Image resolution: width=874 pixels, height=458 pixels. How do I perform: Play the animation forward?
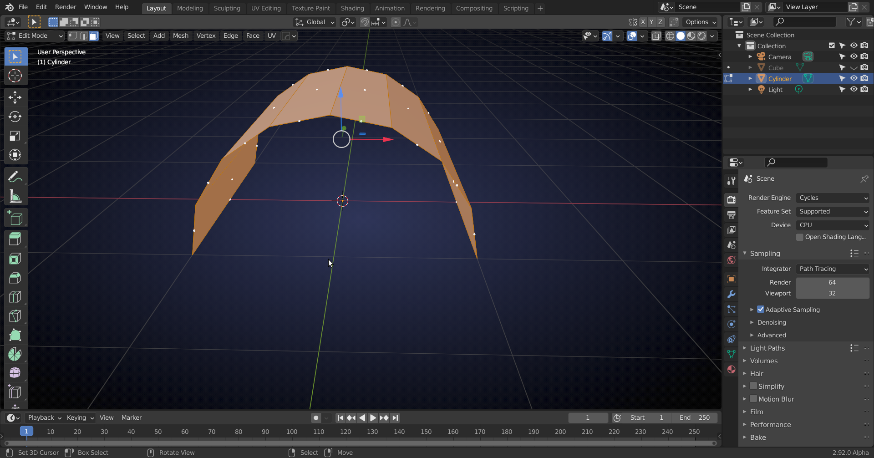tap(373, 418)
